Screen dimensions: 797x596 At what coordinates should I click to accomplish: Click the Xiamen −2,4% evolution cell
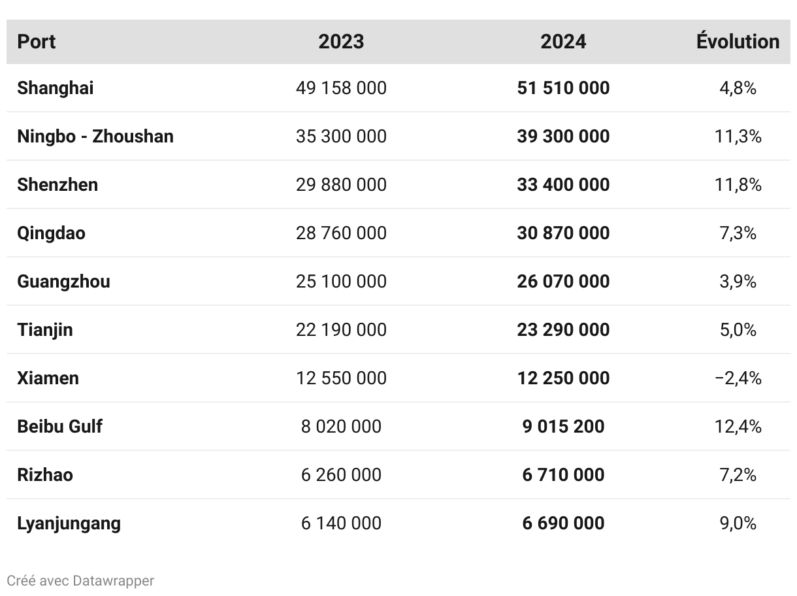(x=738, y=378)
